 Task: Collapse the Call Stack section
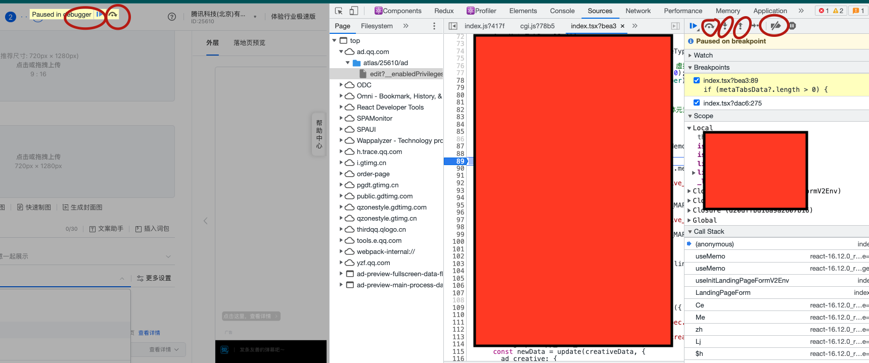[708, 231]
